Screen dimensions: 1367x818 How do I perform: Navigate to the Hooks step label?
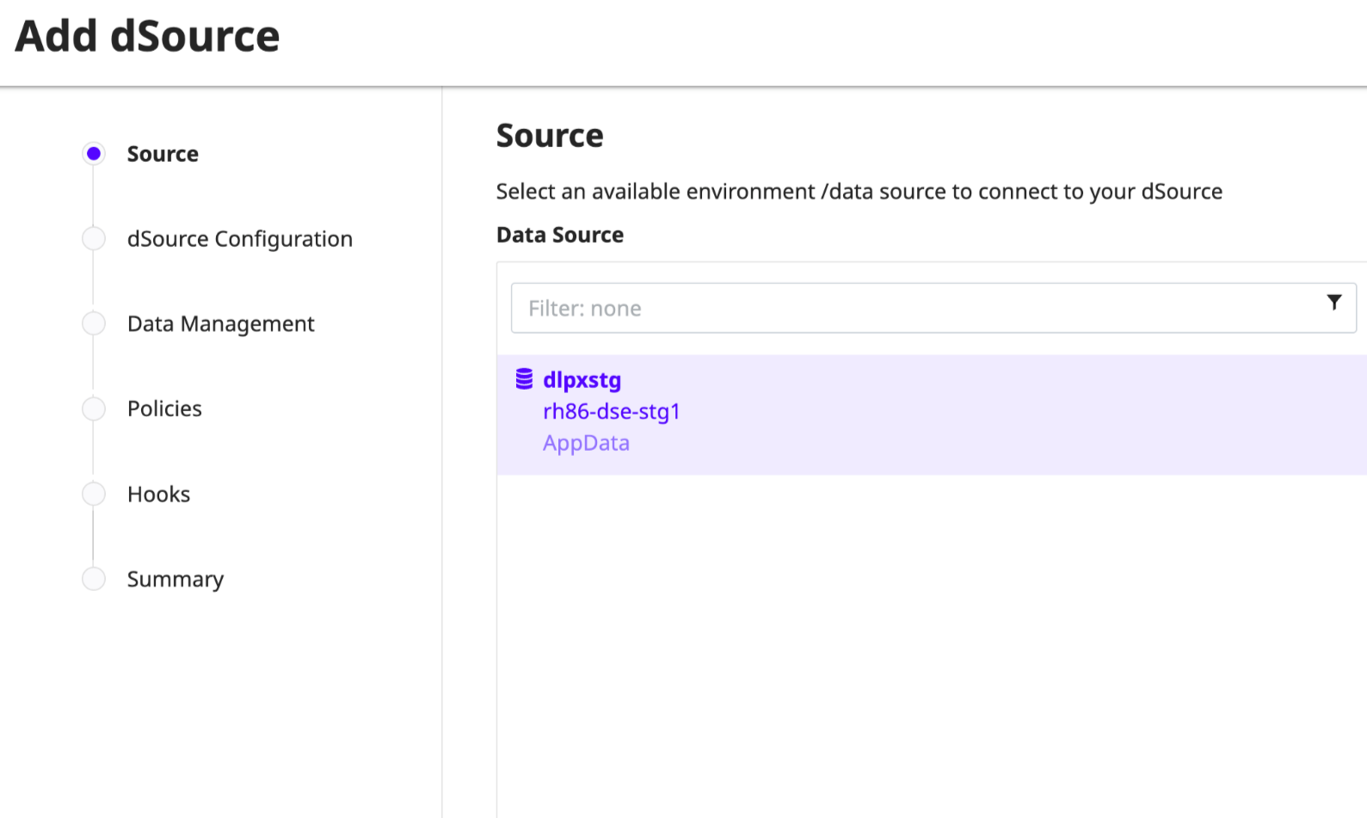158,495
